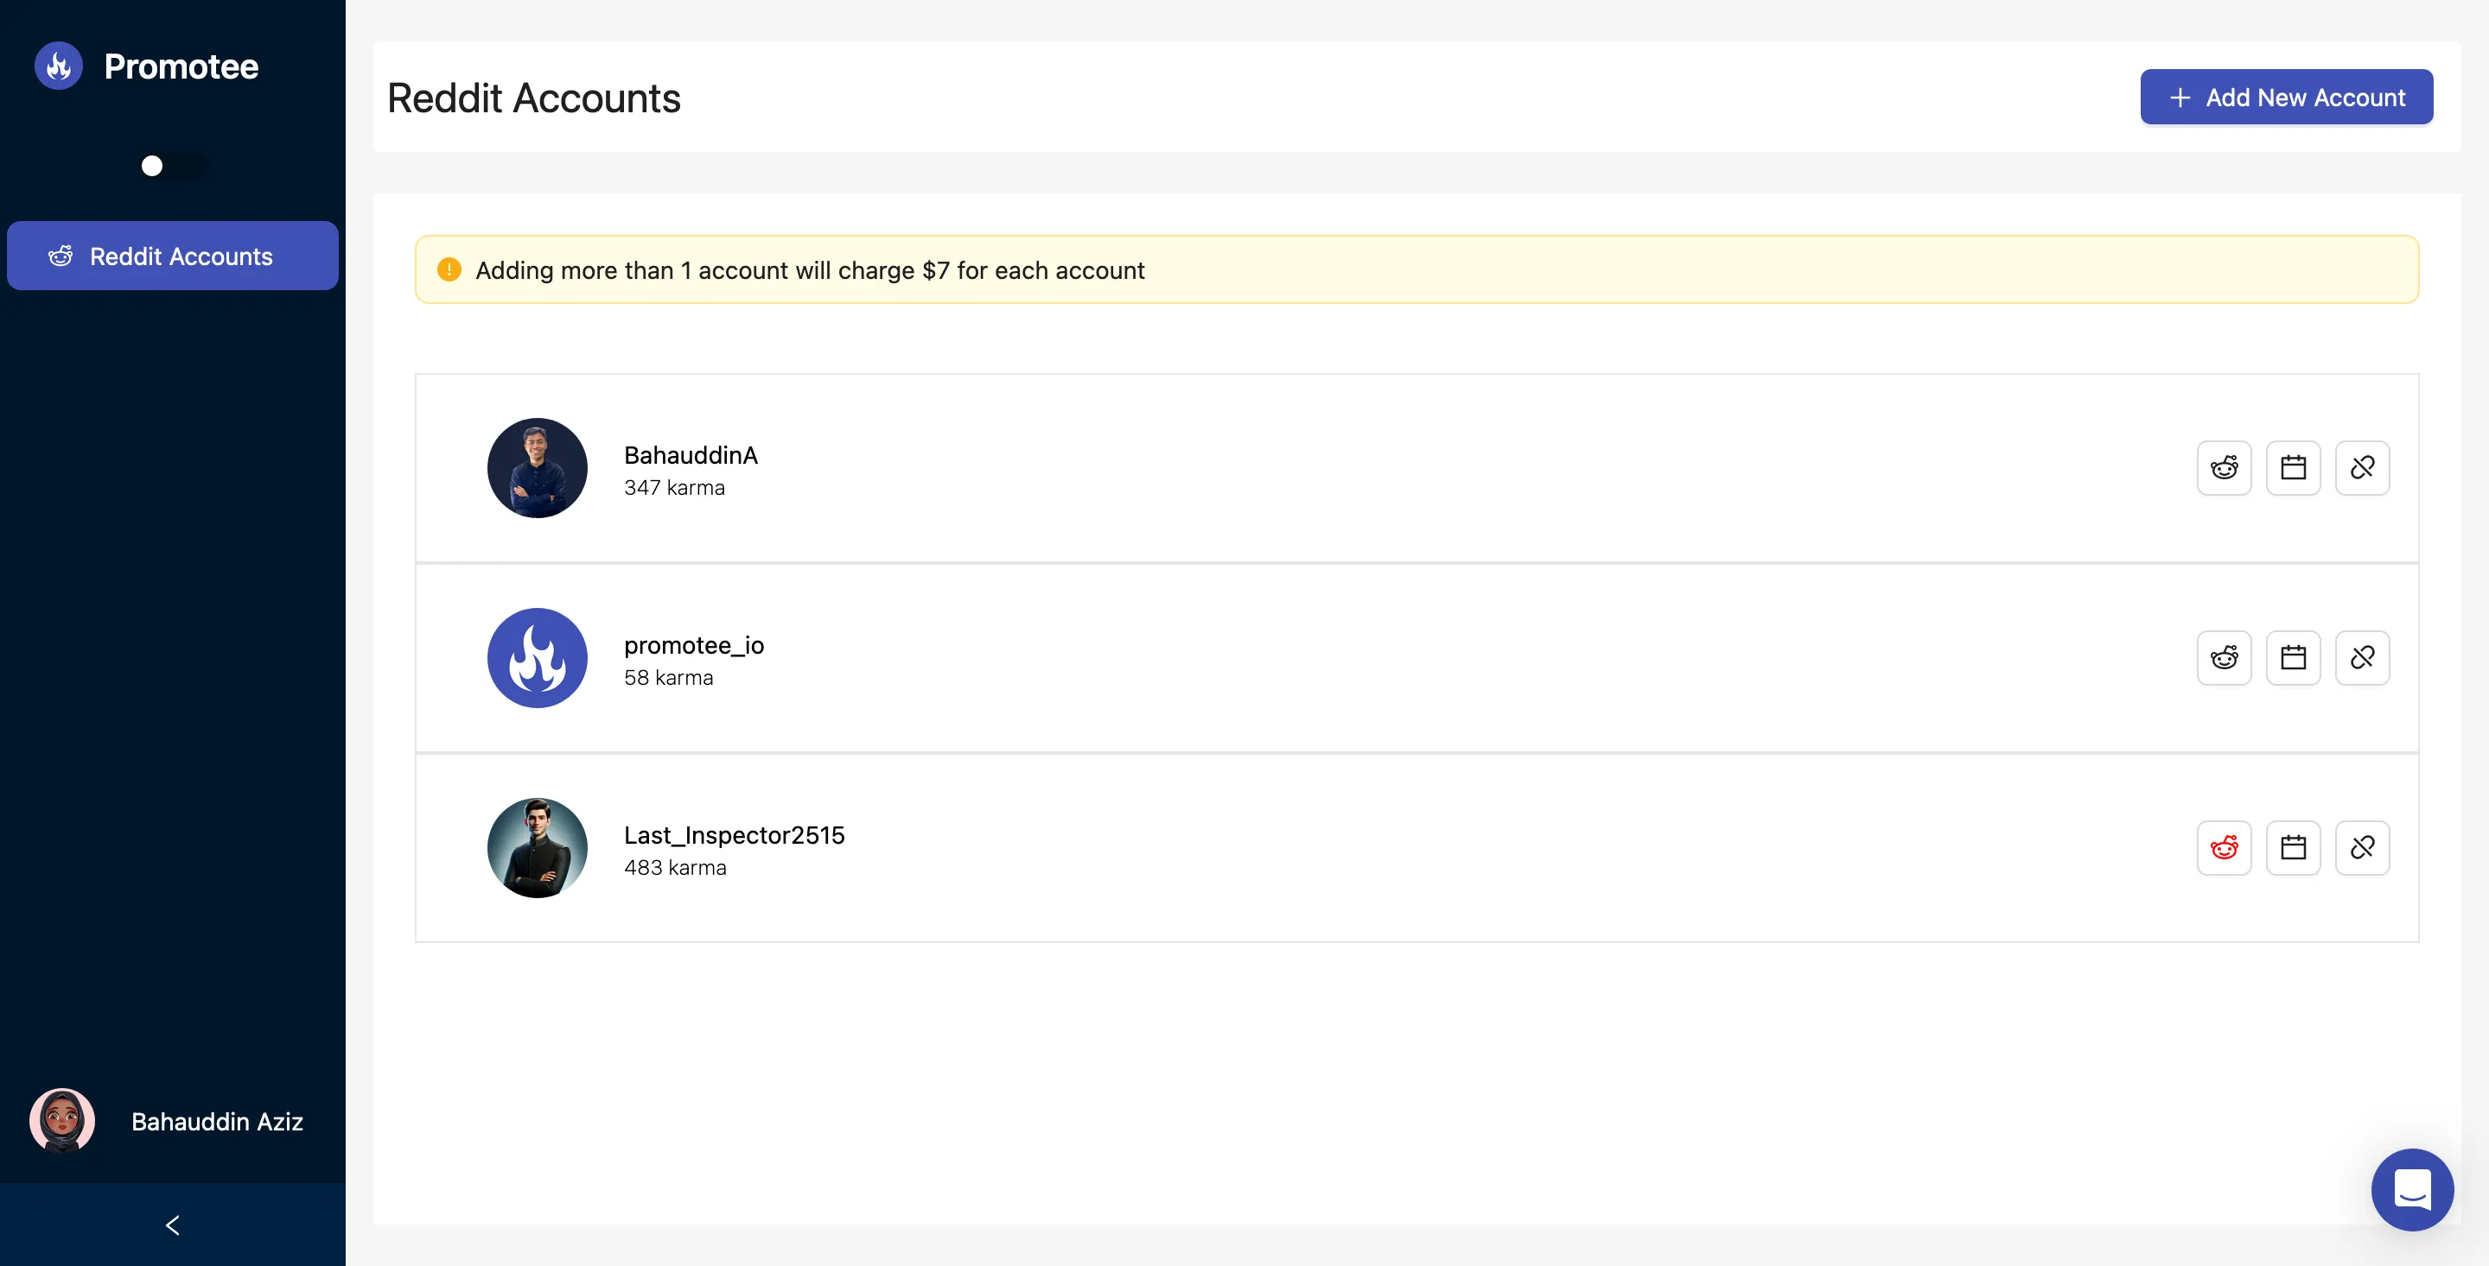Click the BahauddinA account name
This screenshot has width=2489, height=1266.
690,455
